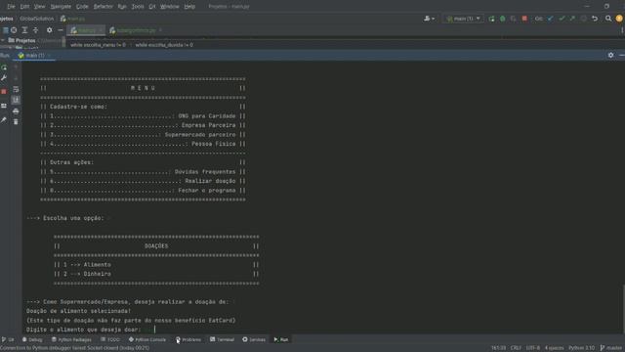
Task: Run with coverage from top toolbar
Action: [x=514, y=19]
